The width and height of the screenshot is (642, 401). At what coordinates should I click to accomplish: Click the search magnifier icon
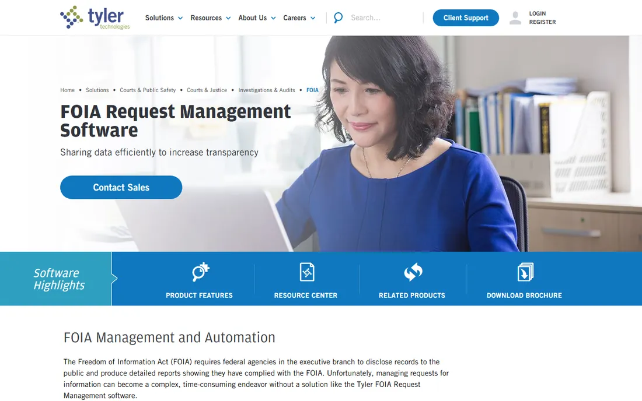click(x=338, y=17)
